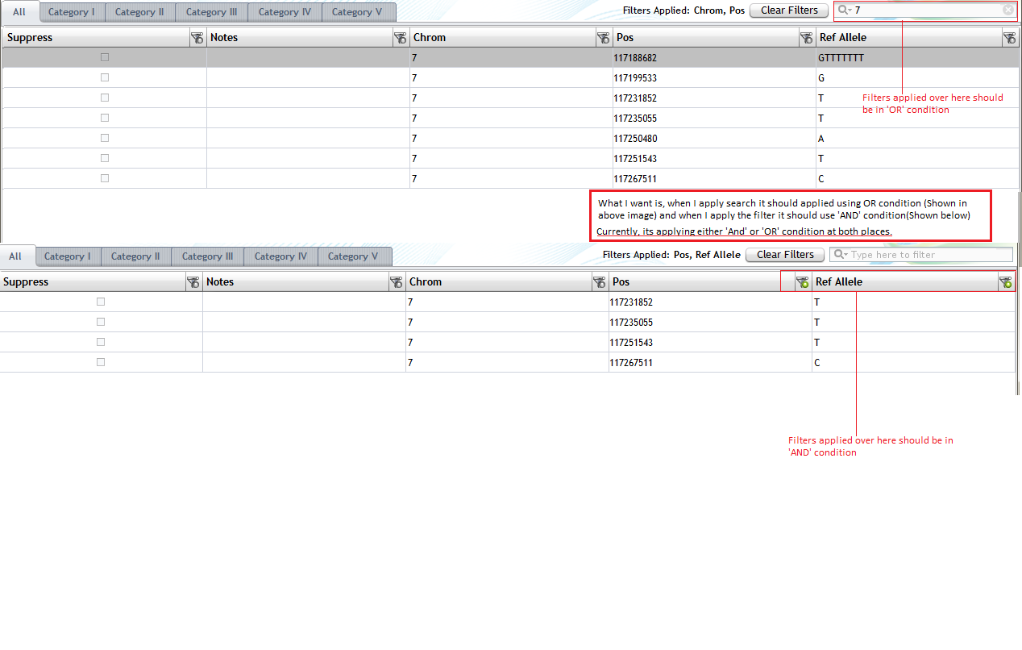1022x650 pixels.
Task: Switch to the Category III tab in upper panel
Action: coord(211,12)
